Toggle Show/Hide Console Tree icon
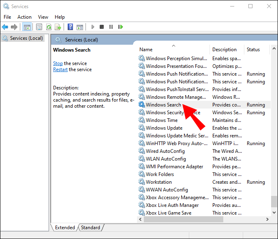278x239 pixels. point(27,27)
